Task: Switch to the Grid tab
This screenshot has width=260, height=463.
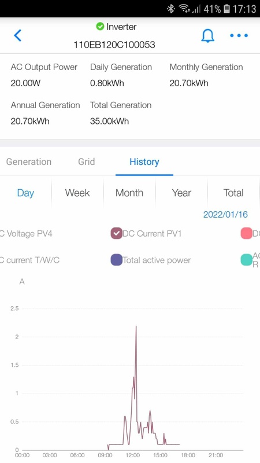Action: tap(86, 162)
